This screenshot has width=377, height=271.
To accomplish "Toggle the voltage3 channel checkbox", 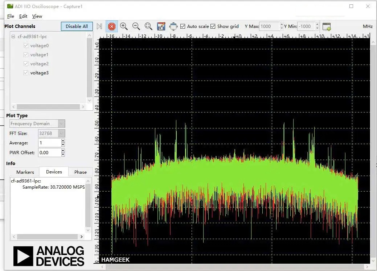I will (26, 73).
